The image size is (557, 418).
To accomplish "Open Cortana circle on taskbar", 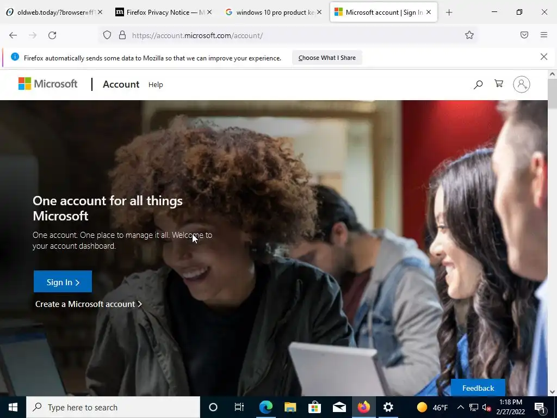I will [213, 407].
